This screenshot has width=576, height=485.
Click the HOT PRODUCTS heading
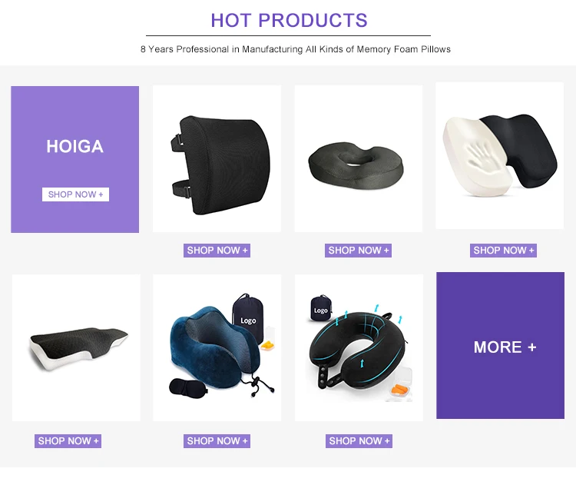[289, 20]
